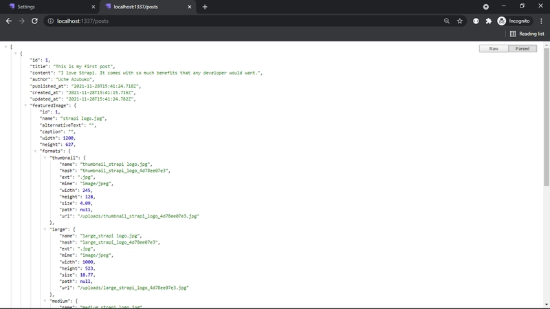Click the thumbnail hash value

[x=124, y=171]
